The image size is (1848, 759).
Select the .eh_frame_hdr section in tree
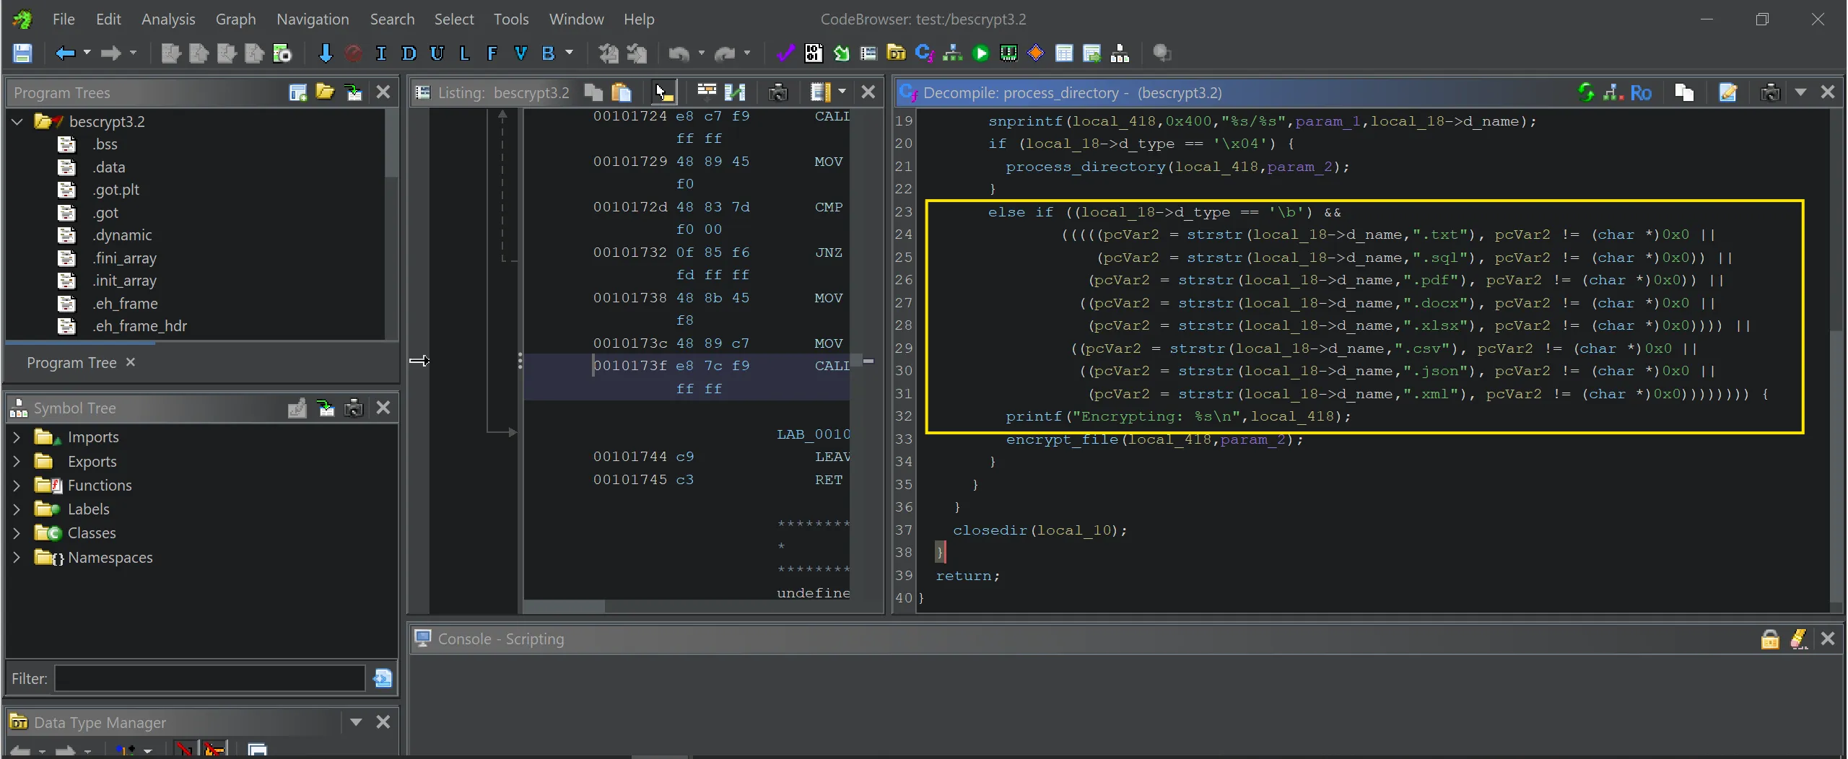point(139,326)
